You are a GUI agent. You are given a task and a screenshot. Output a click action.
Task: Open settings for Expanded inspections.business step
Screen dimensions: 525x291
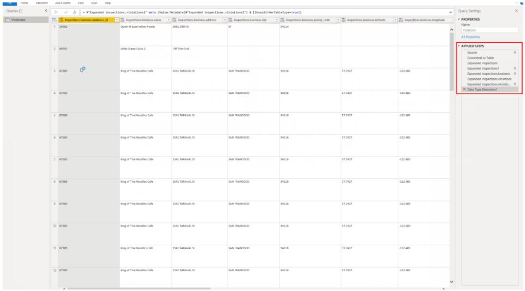tap(515, 73)
